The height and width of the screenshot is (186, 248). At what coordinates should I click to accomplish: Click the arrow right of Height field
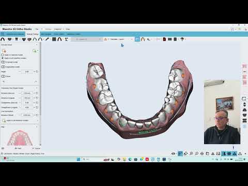(x=34, y=71)
